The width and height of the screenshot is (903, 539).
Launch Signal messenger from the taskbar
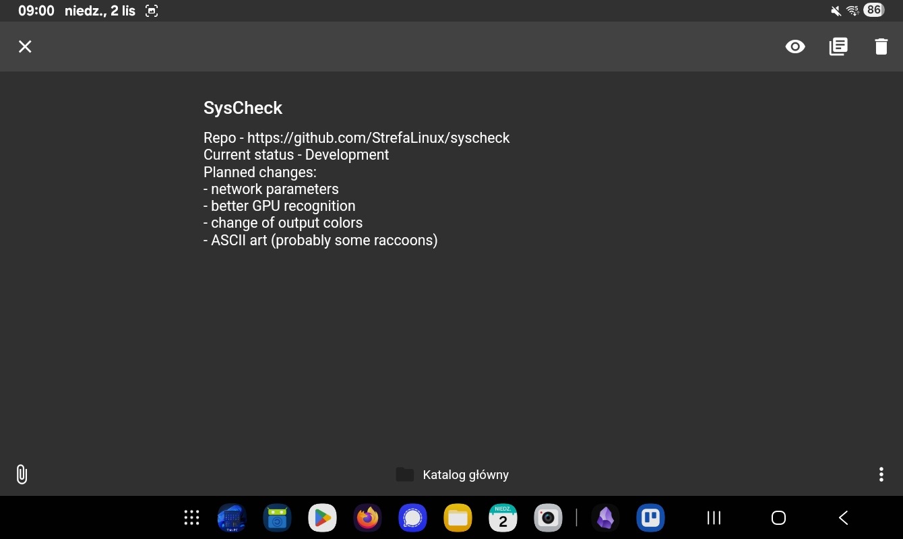pyautogui.click(x=412, y=517)
